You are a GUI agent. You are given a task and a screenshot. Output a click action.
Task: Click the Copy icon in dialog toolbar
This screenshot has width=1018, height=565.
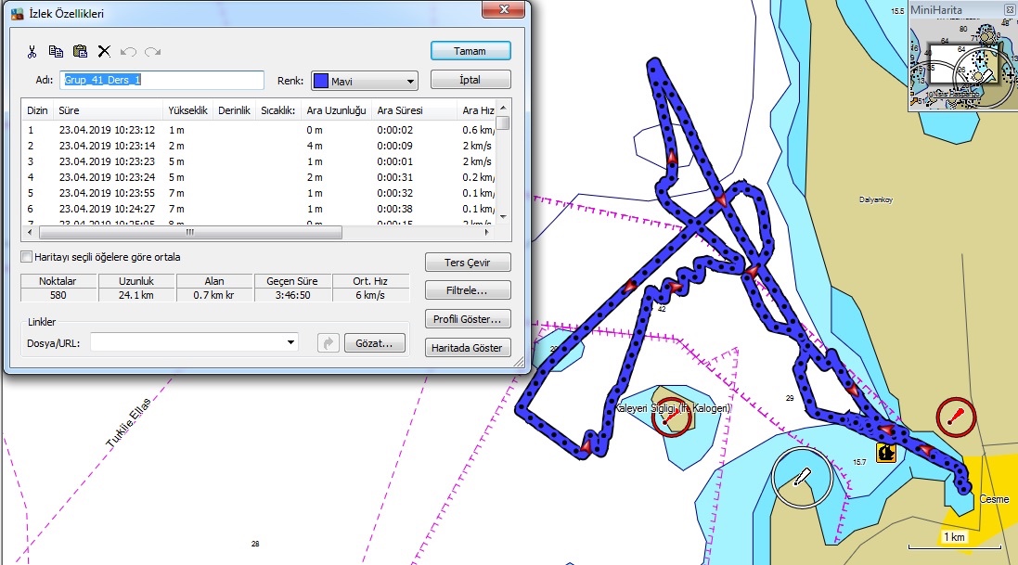pos(56,51)
